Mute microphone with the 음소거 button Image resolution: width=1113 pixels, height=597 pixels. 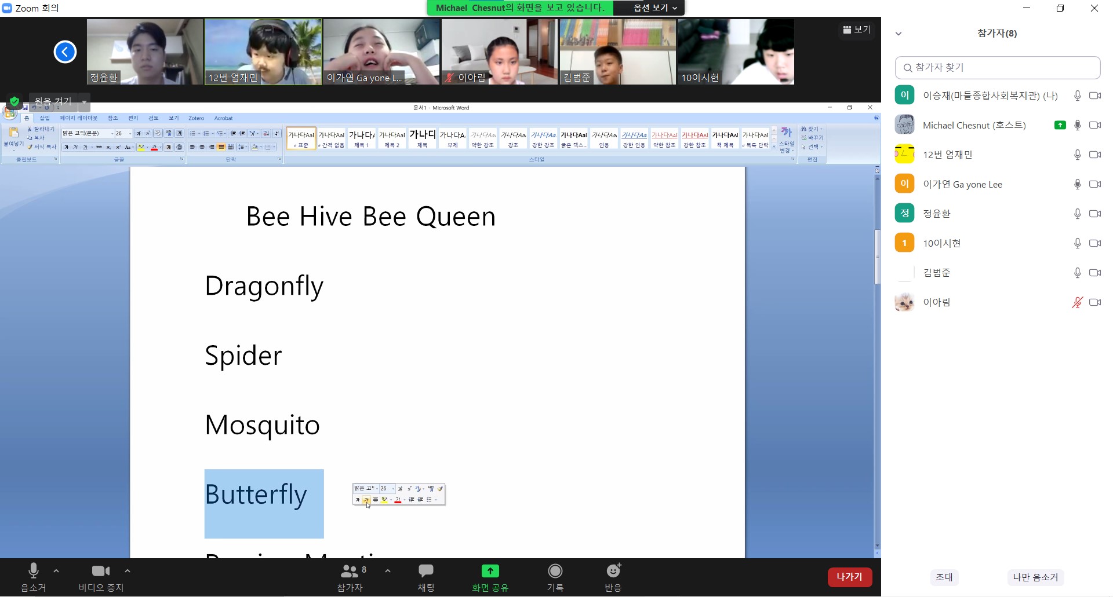[x=33, y=577]
